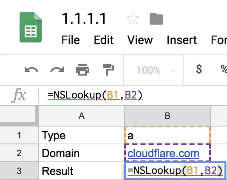Click the select-all corner box

click(17, 114)
